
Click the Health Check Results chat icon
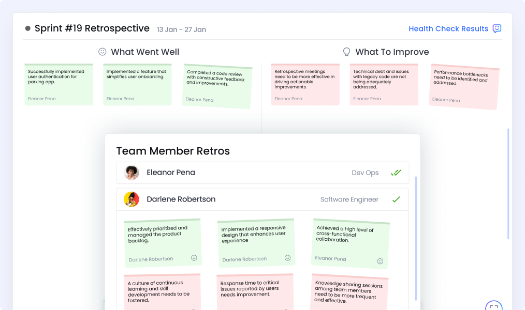(x=497, y=28)
